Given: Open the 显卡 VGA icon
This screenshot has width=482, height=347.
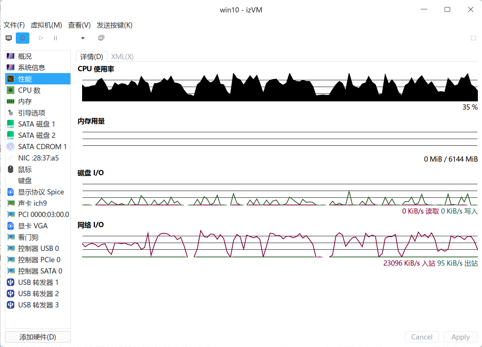Looking at the screenshot, I should point(11,226).
